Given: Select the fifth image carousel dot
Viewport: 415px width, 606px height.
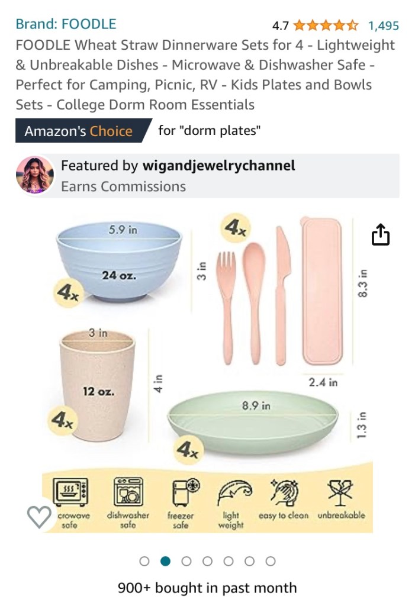Looking at the screenshot, I should (229, 561).
